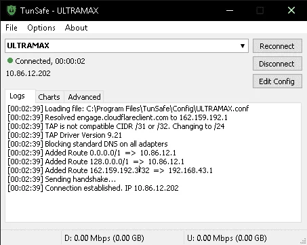Open the Options menu
This screenshot has height=245, width=307.
pos(41,28)
